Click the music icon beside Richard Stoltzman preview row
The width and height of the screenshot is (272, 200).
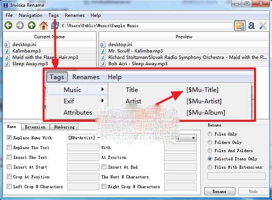(x=103, y=58)
